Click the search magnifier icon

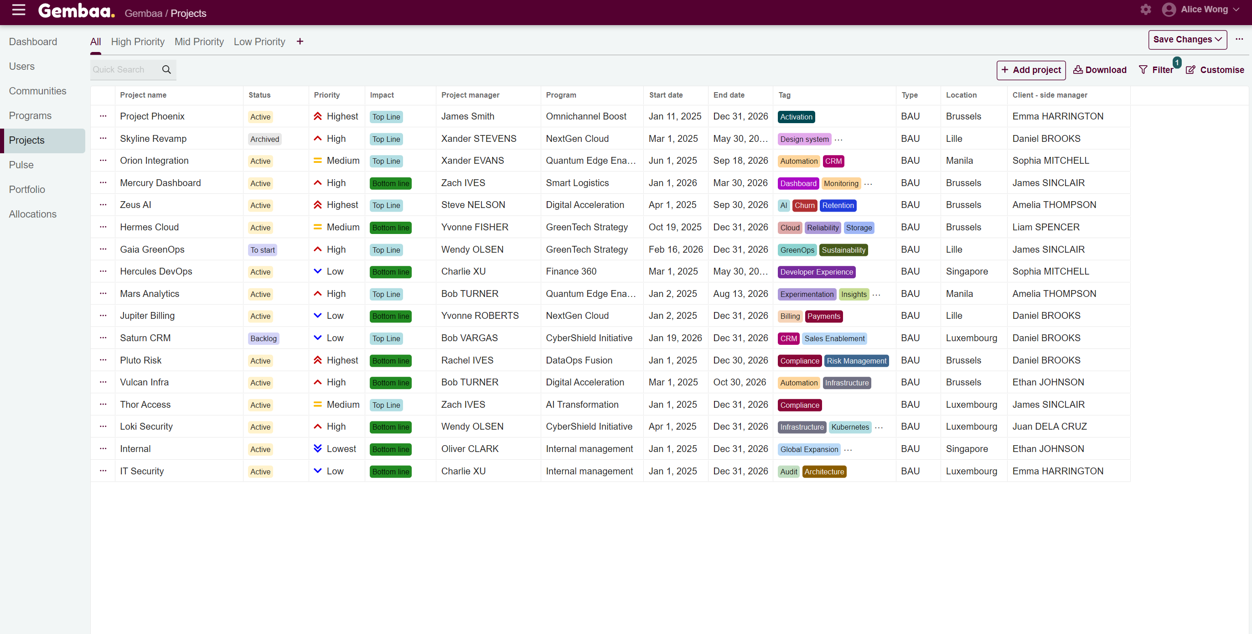click(166, 69)
